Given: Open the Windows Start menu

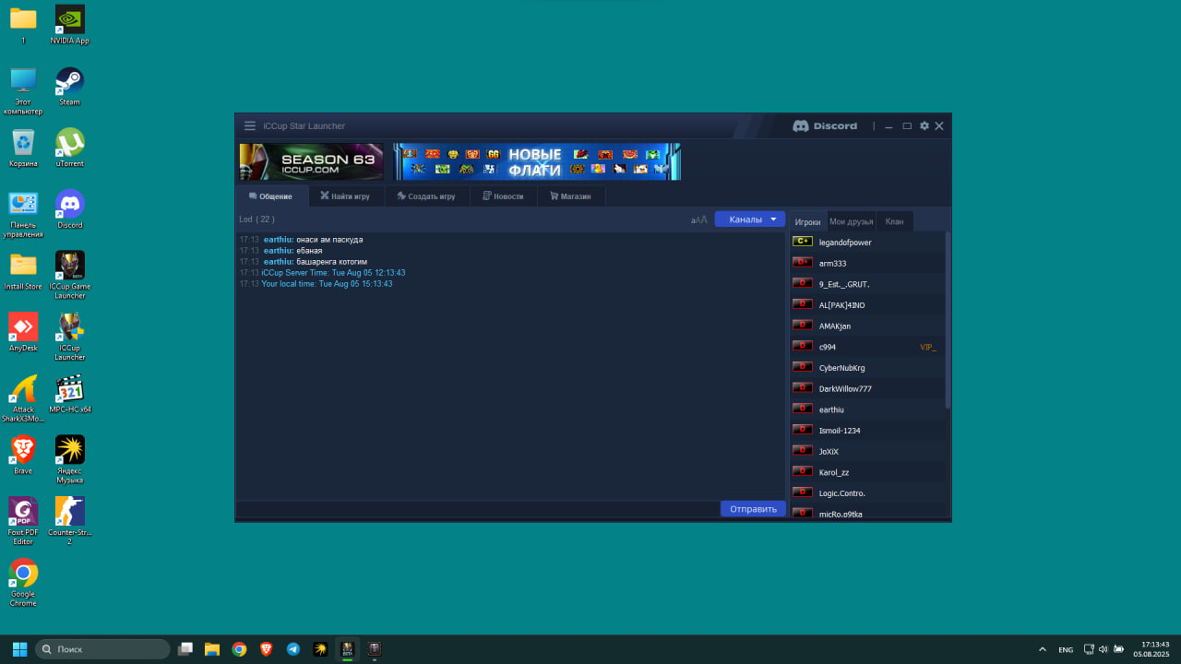Looking at the screenshot, I should point(19,649).
